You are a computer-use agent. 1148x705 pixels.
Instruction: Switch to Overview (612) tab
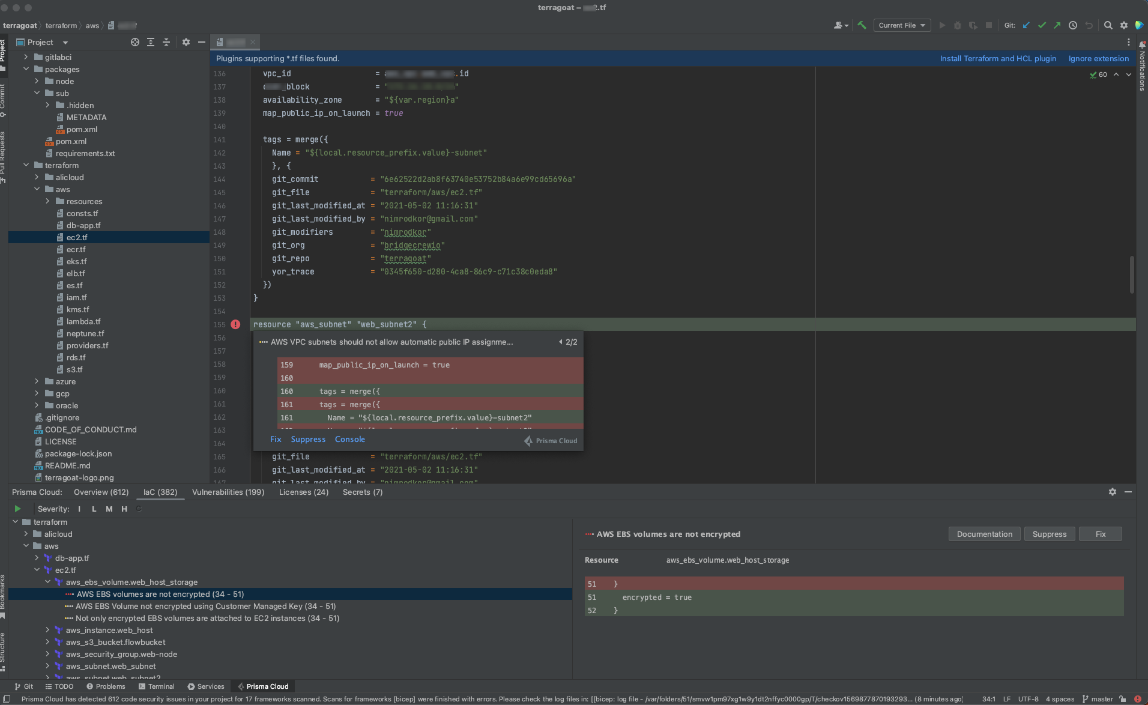[101, 492]
